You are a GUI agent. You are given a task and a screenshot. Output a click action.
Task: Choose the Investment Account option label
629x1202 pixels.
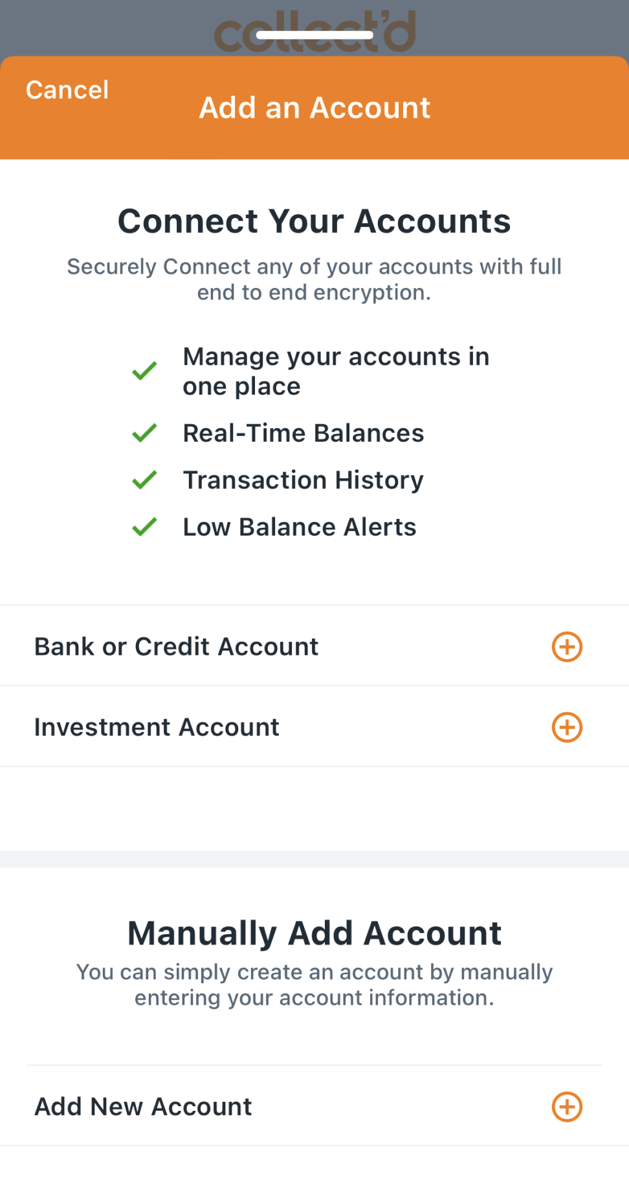pyautogui.click(x=157, y=727)
